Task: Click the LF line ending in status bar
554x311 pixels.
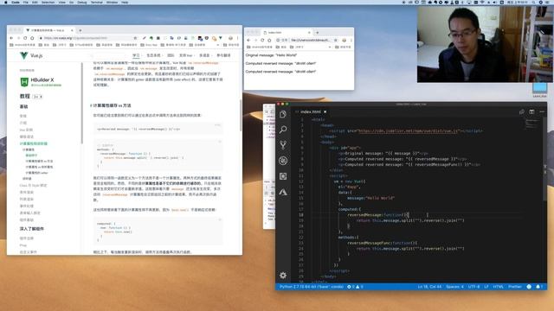Action: tap(486, 287)
